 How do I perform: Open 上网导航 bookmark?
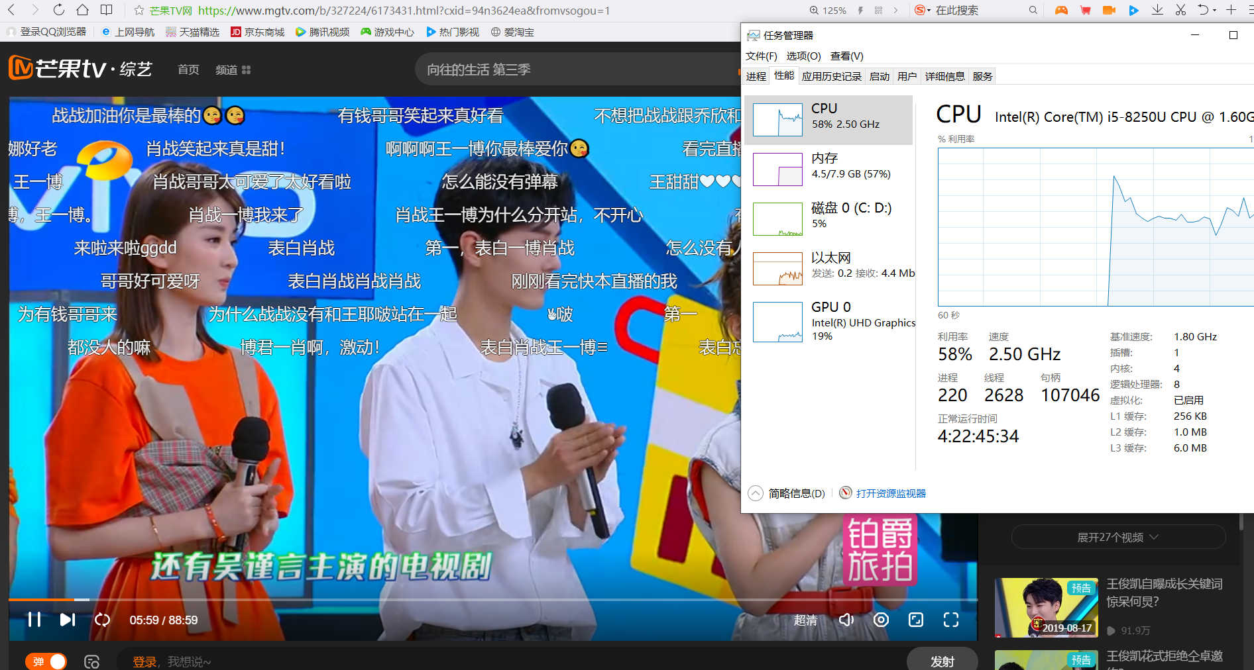click(128, 32)
